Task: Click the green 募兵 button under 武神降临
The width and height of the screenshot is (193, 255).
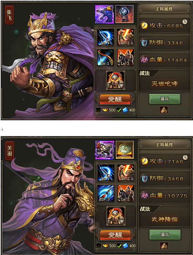Action: coord(165,235)
